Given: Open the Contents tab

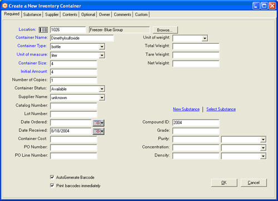Looking at the screenshot, I should coord(70,14).
